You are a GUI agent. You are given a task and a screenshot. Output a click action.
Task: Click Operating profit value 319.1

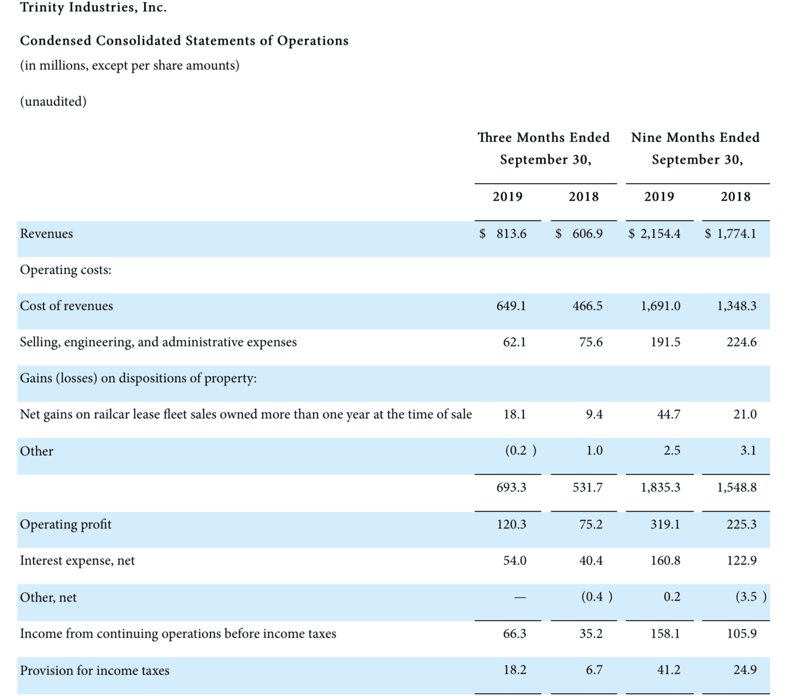point(665,524)
